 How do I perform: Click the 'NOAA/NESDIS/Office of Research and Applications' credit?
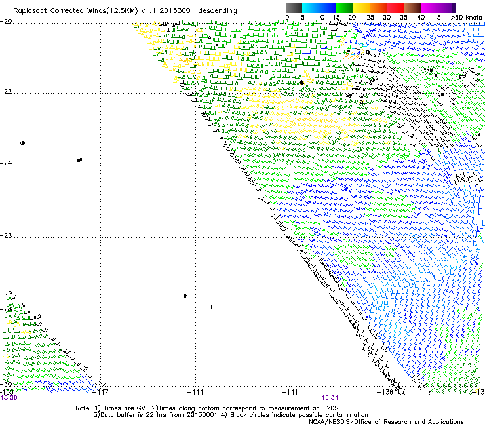[386, 422]
